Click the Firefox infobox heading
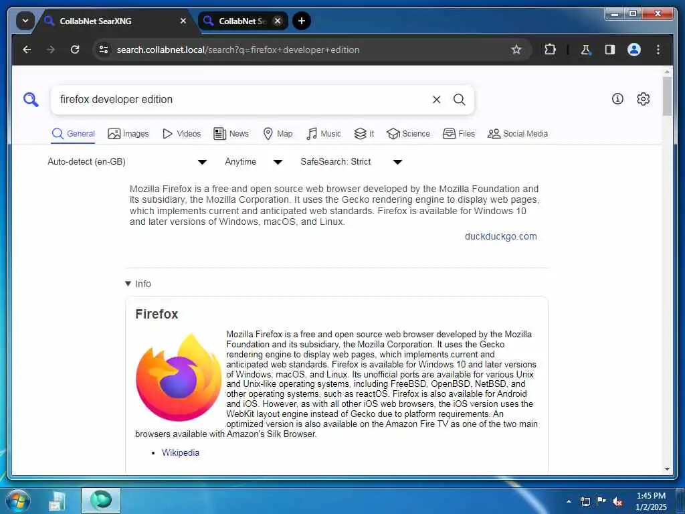This screenshot has height=514, width=685. point(157,315)
